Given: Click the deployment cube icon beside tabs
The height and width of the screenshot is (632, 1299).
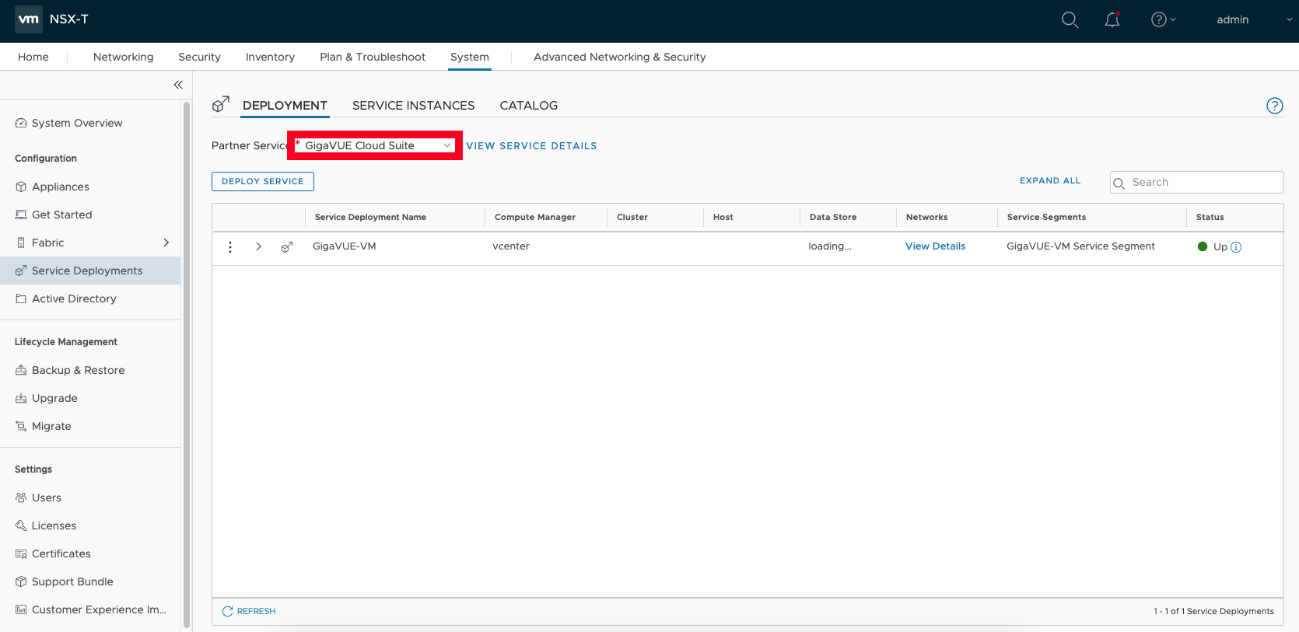Looking at the screenshot, I should [x=221, y=104].
